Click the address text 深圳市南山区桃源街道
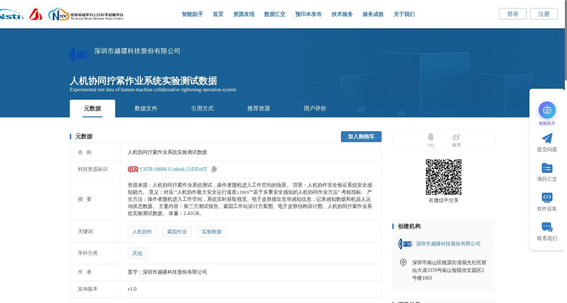567x303 pixels. tap(449, 270)
